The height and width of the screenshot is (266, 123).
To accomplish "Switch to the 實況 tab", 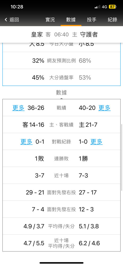I will click(50, 20).
